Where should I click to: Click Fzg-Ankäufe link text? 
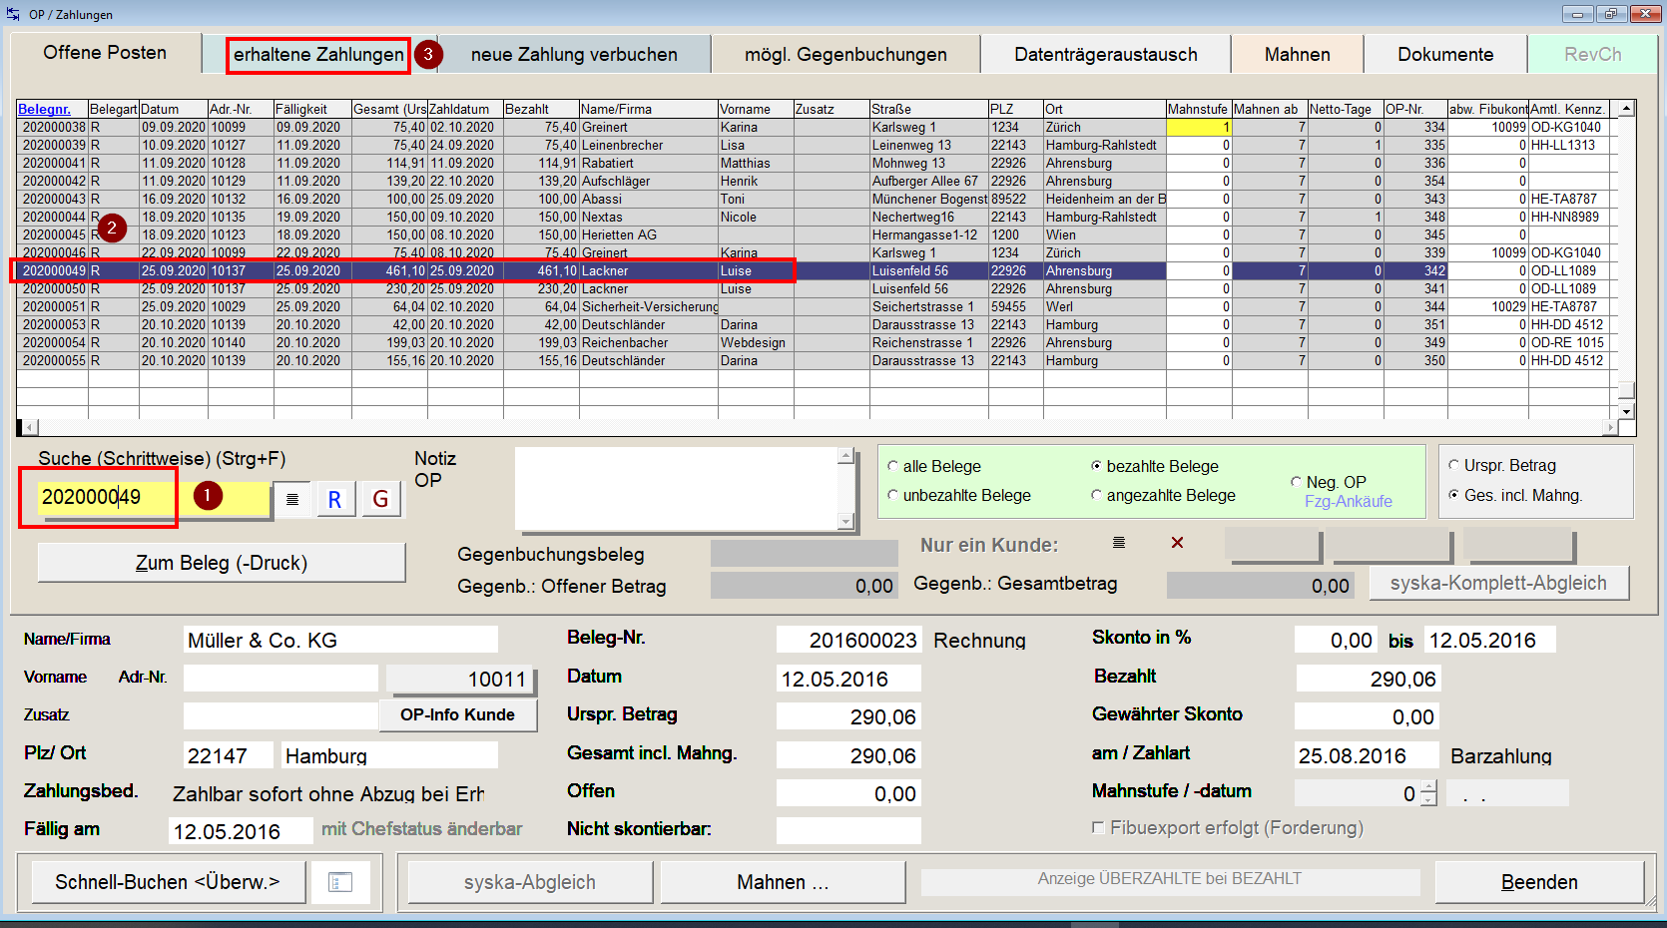coord(1348,502)
